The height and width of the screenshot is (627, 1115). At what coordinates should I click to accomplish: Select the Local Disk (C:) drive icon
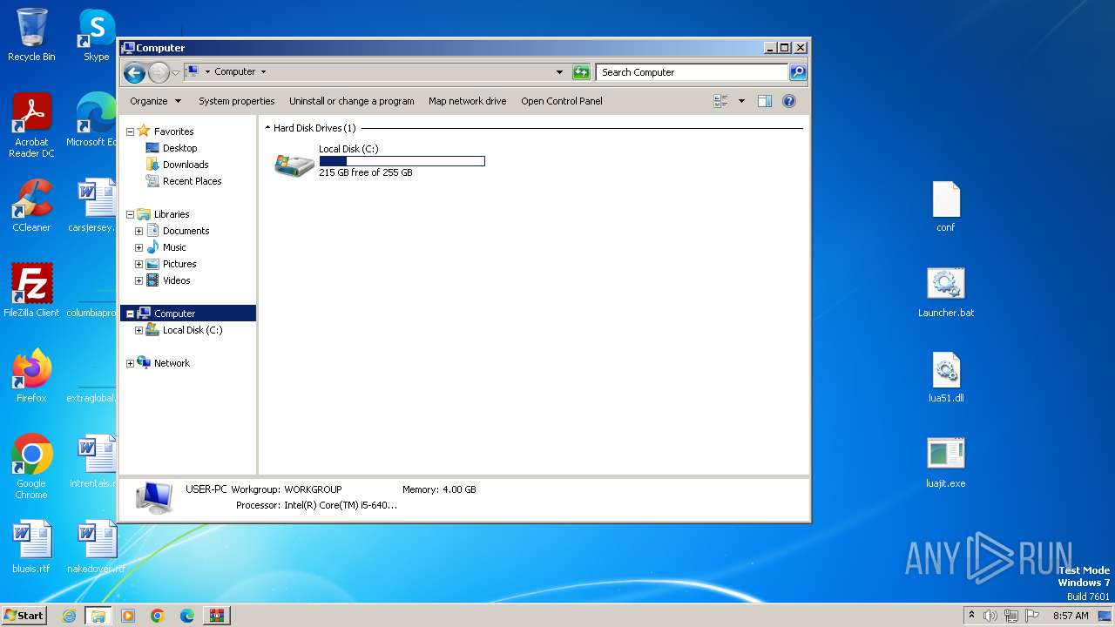[x=294, y=164]
